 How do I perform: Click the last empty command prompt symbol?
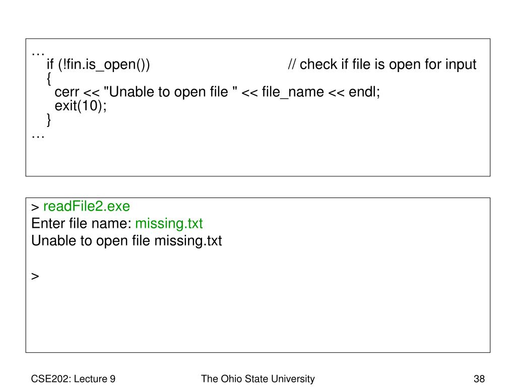coord(35,277)
